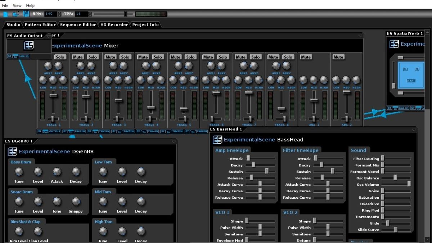Open the File menu
The width and height of the screenshot is (432, 243).
click(5, 5)
